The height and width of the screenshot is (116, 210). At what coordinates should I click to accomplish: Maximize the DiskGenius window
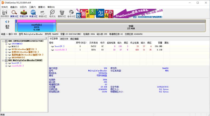198,3
